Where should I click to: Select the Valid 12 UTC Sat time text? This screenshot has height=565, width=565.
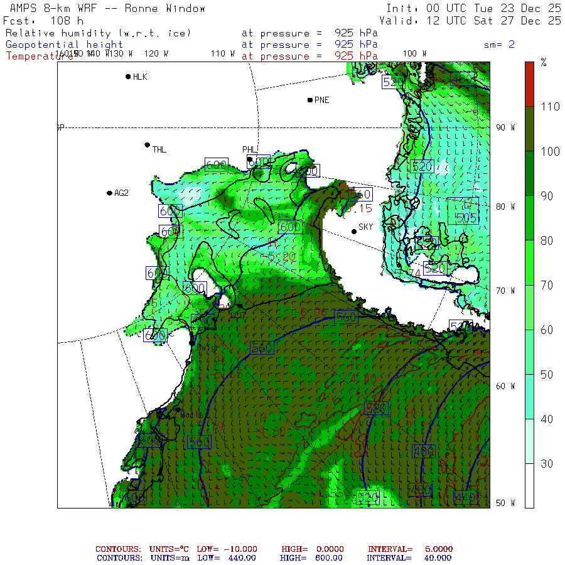coord(473,21)
